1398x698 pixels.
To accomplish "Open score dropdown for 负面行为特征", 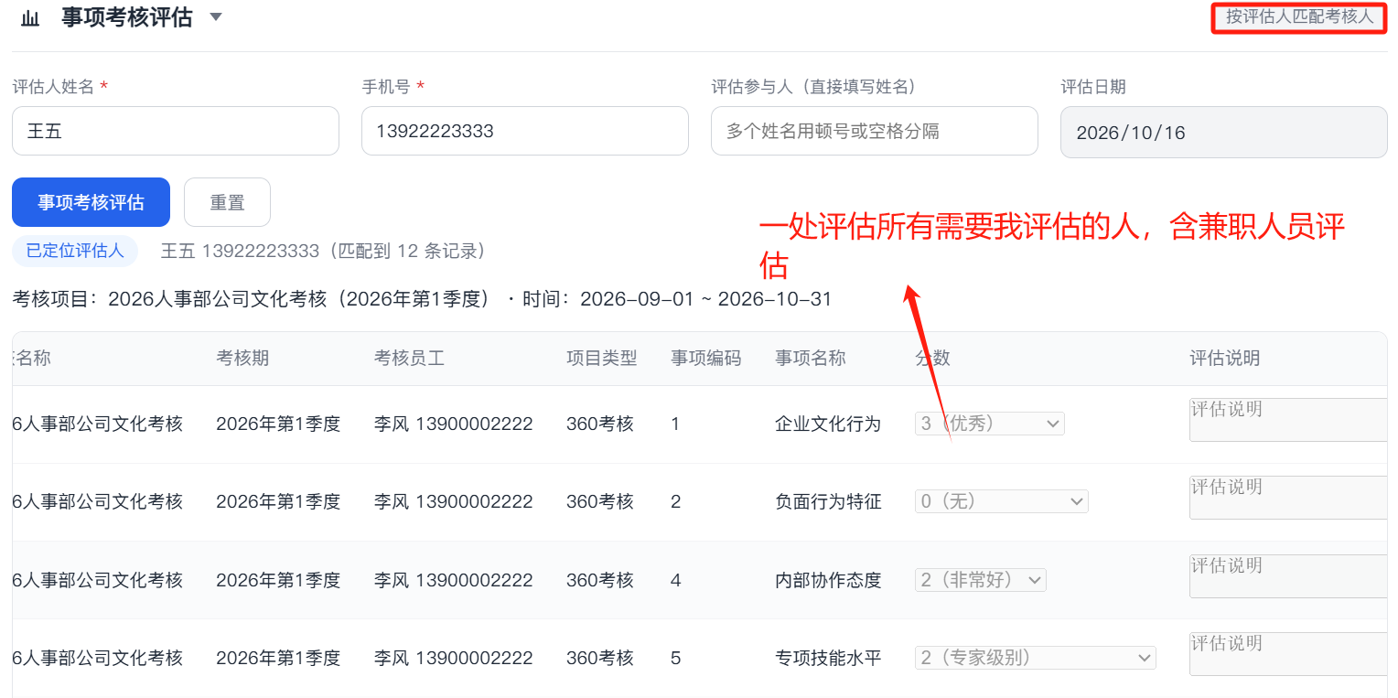I will [x=1002, y=501].
